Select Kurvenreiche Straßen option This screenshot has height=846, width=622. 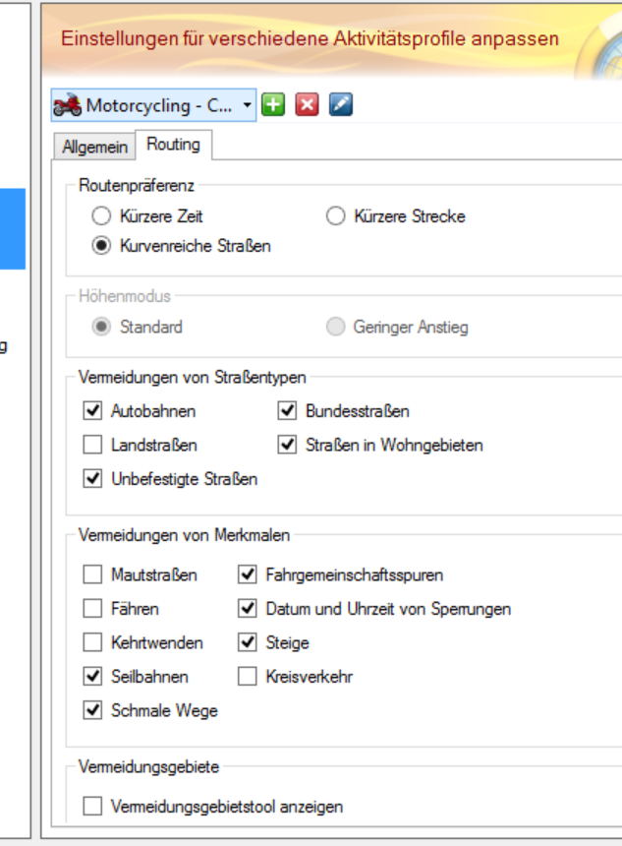click(101, 246)
